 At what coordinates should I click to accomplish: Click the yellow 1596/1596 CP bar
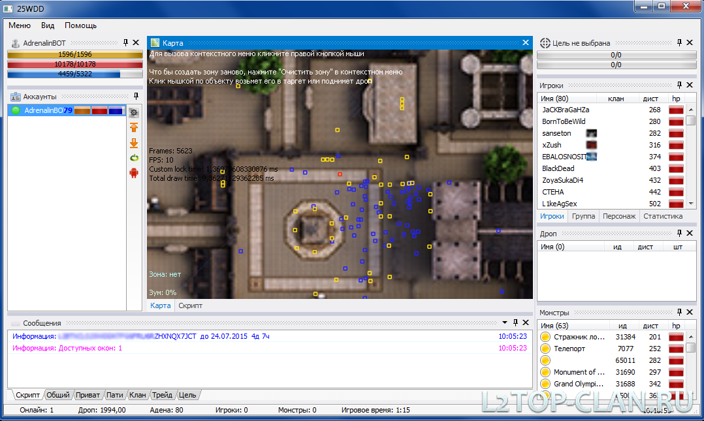75,54
